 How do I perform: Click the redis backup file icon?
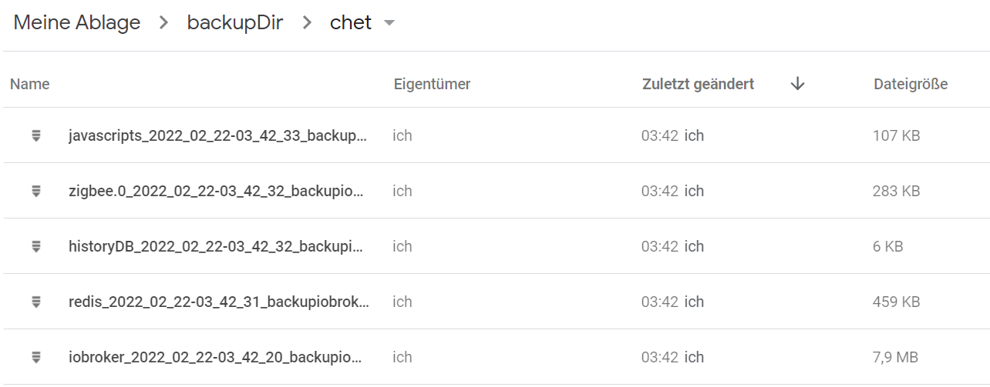(35, 302)
